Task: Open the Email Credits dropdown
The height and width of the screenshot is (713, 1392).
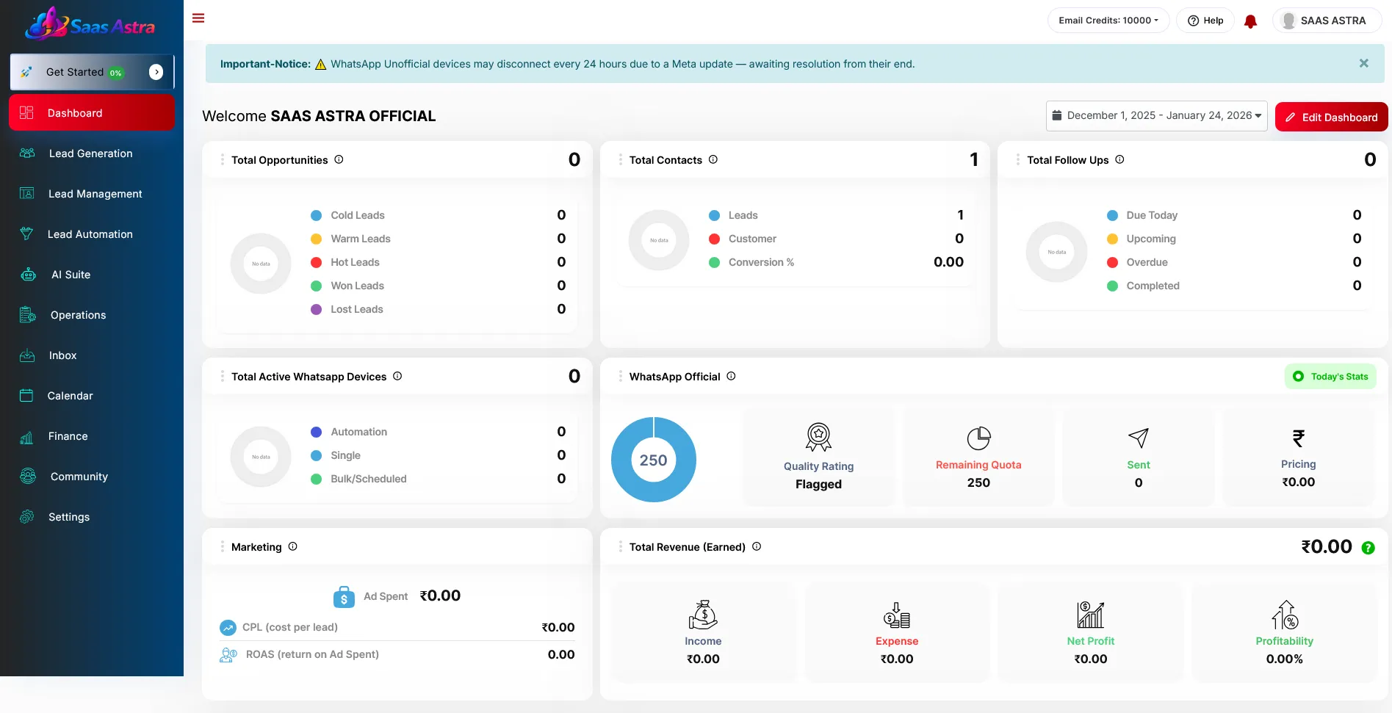Action: click(1108, 21)
